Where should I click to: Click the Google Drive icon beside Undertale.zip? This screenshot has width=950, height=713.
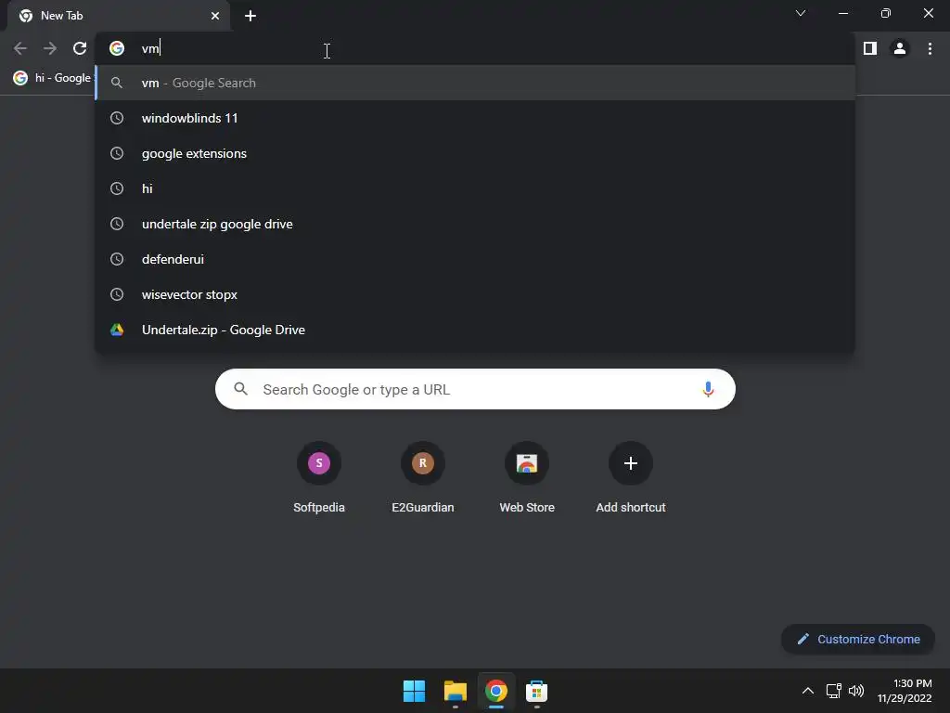(x=117, y=330)
